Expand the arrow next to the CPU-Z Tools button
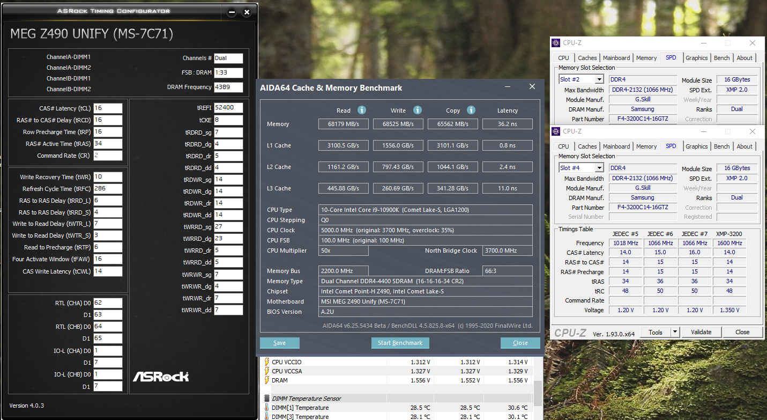The height and width of the screenshot is (420, 767). click(675, 333)
